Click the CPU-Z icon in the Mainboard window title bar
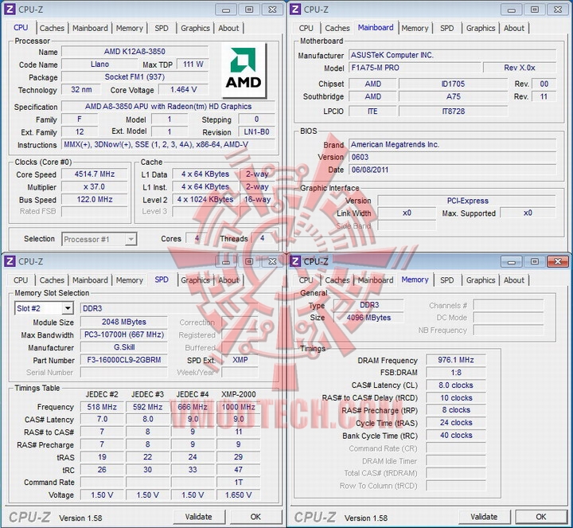This screenshot has height=528, width=573. 295,9
